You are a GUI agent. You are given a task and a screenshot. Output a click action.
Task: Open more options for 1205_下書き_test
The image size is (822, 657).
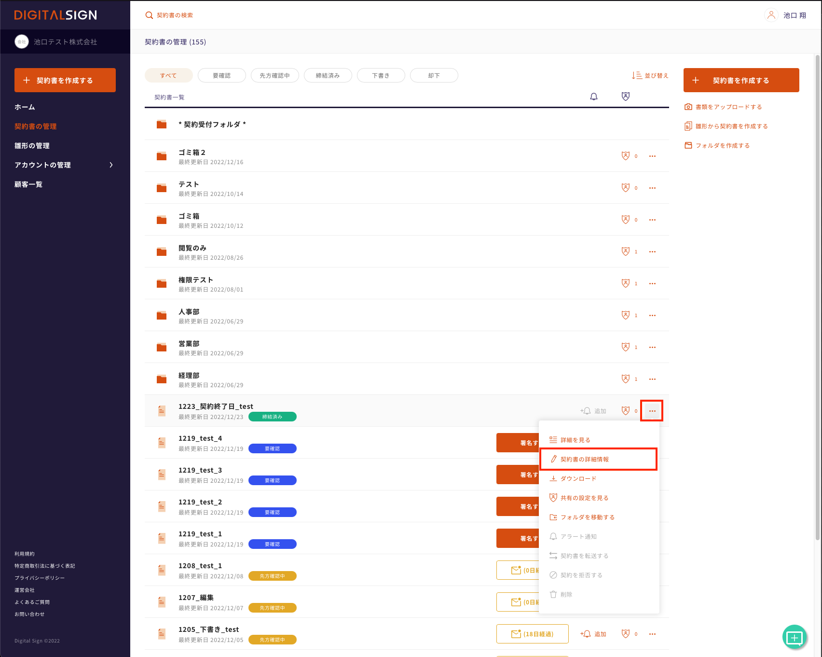coord(652,634)
